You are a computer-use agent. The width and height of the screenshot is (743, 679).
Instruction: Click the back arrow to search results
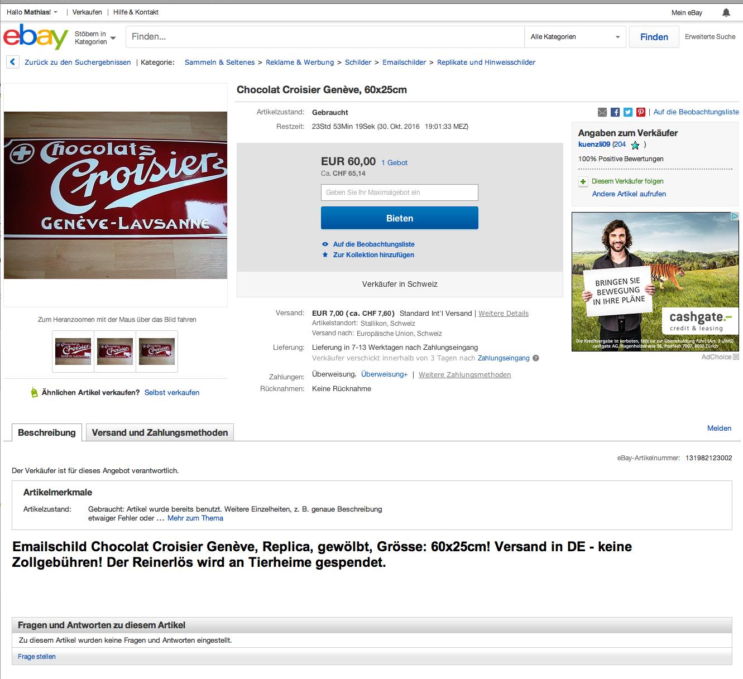(x=13, y=62)
